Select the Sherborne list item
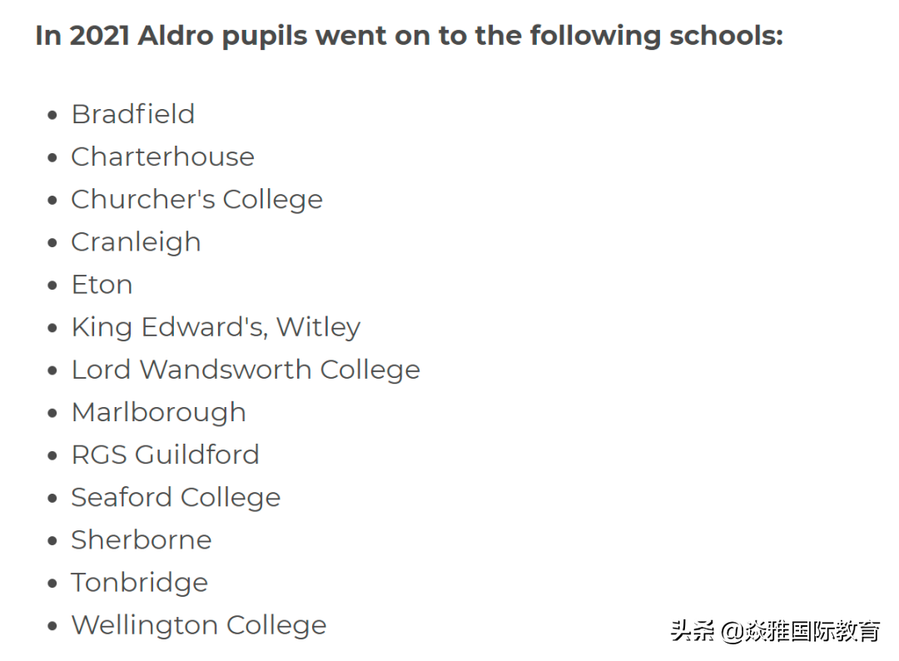 pos(141,539)
